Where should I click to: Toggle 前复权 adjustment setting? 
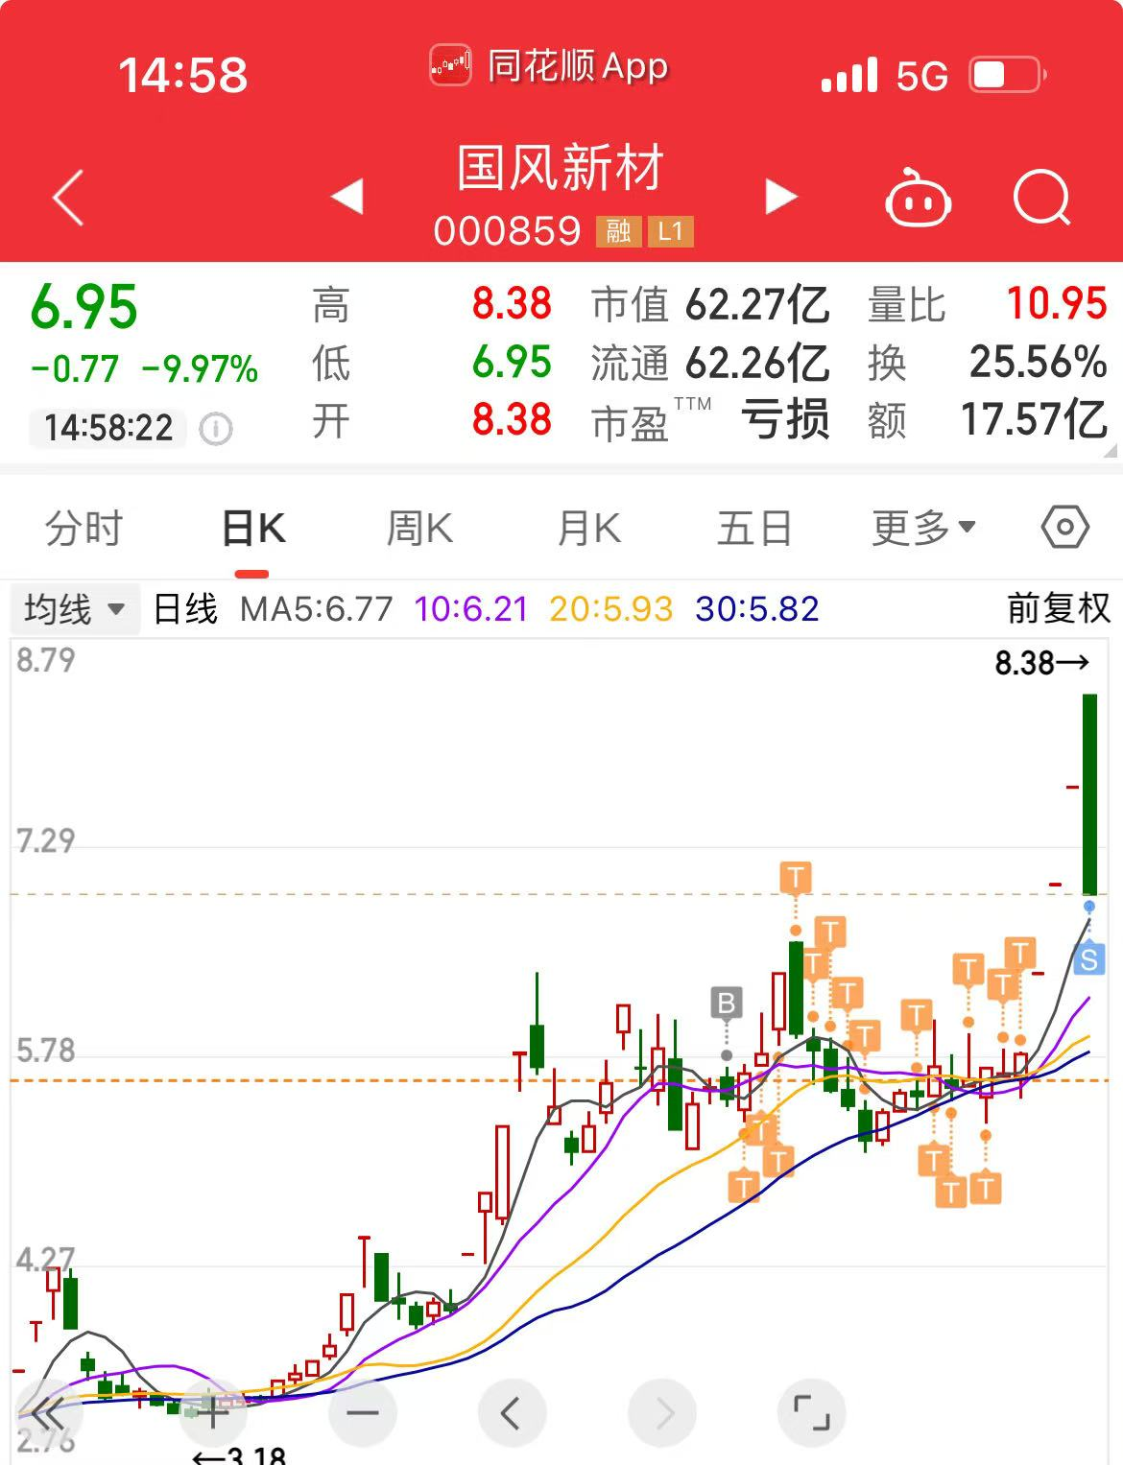[1058, 609]
